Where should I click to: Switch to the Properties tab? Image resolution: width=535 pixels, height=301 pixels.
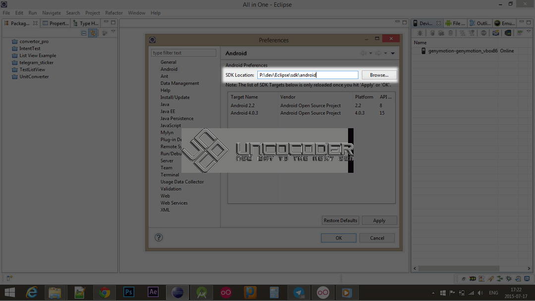56,23
